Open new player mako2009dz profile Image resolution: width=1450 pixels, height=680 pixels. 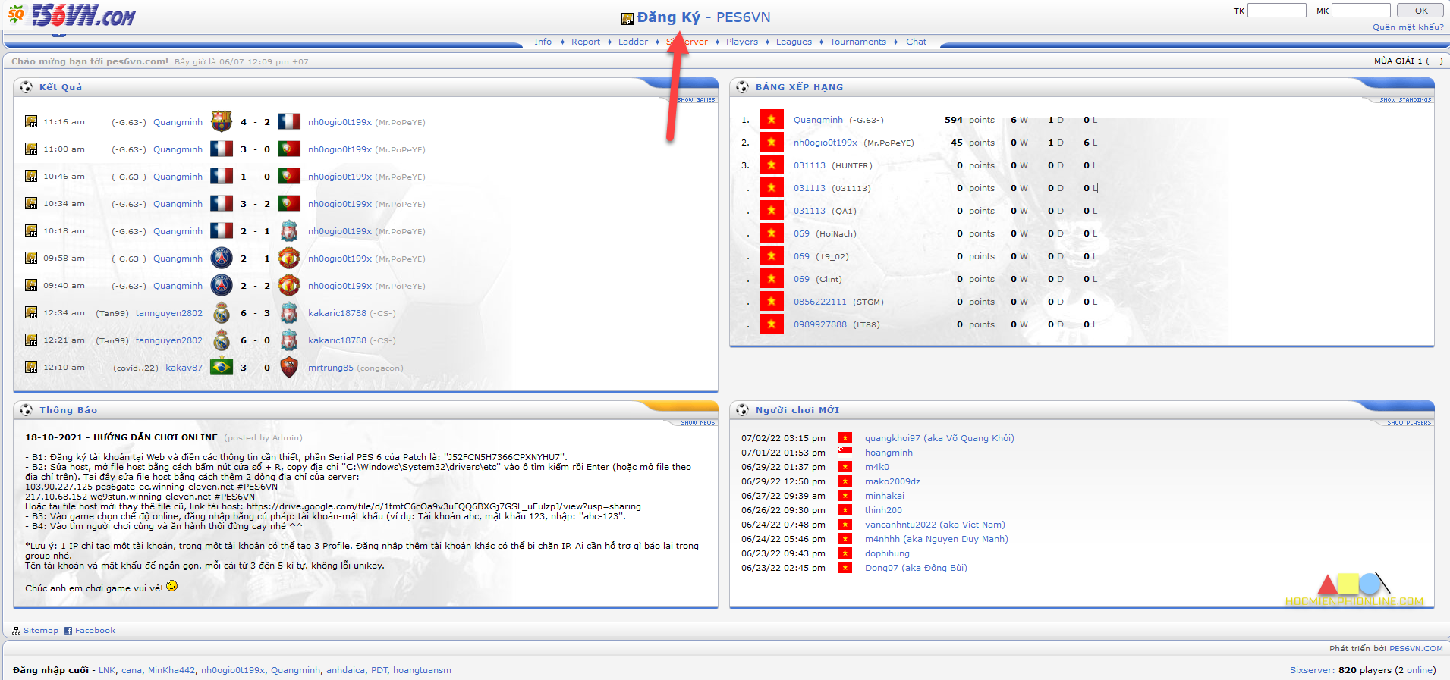tap(892, 481)
